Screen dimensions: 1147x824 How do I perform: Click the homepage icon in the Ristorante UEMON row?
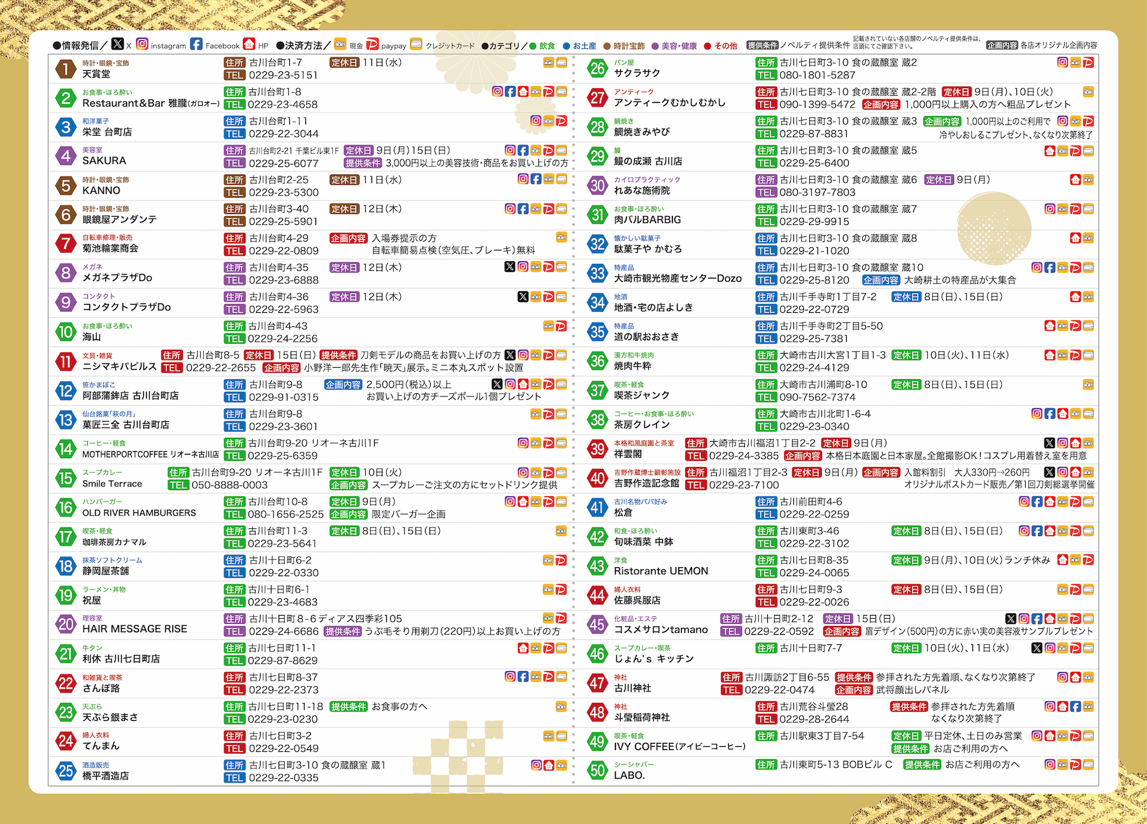[x=1063, y=560]
